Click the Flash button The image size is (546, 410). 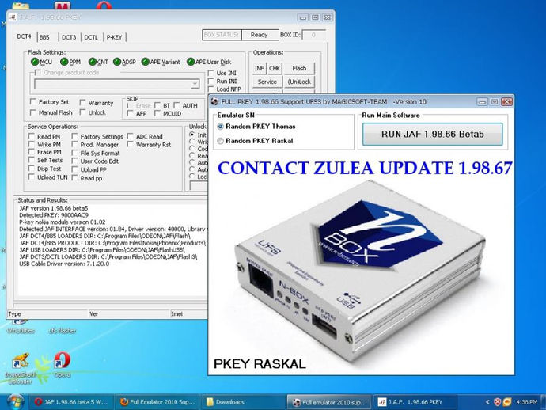(299, 68)
